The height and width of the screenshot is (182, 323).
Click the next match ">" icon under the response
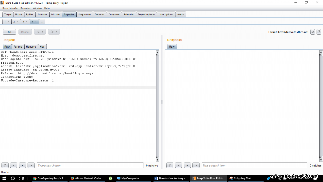[196, 165]
